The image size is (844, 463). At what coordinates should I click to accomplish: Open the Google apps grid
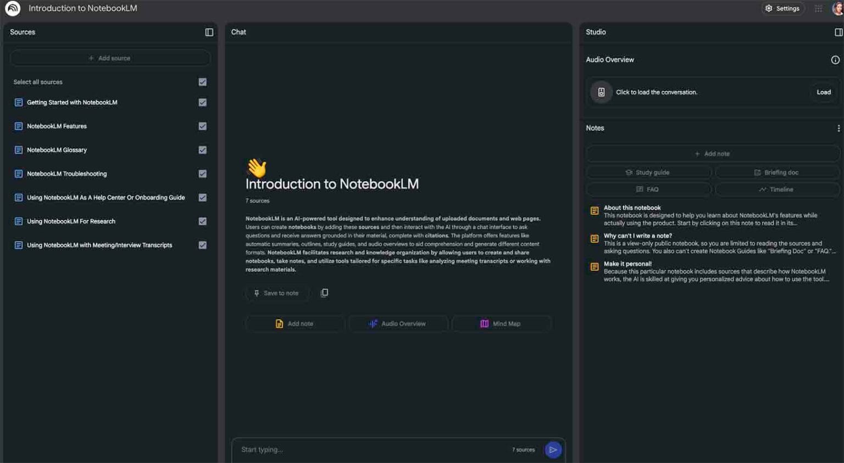818,8
